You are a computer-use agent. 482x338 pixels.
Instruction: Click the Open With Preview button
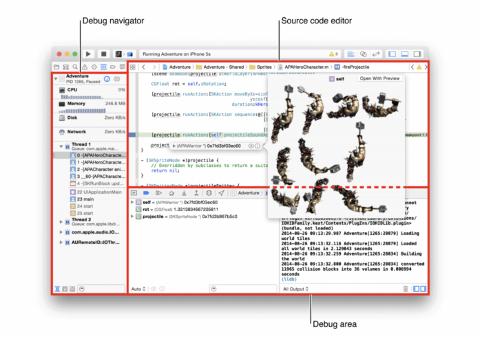pos(379,78)
